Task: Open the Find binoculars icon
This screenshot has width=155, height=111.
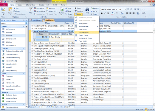Action: [87, 10]
